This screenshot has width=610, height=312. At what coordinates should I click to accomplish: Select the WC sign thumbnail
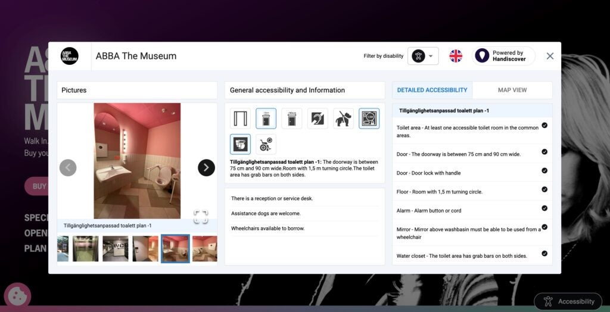115,249
